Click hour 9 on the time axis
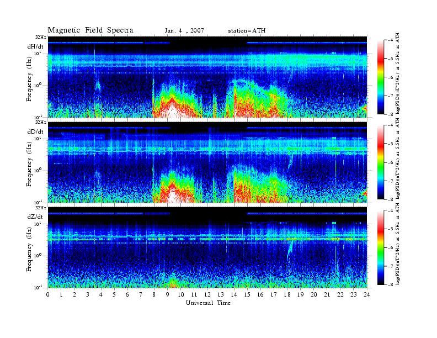This screenshot has height=338, width=437. tap(168, 295)
